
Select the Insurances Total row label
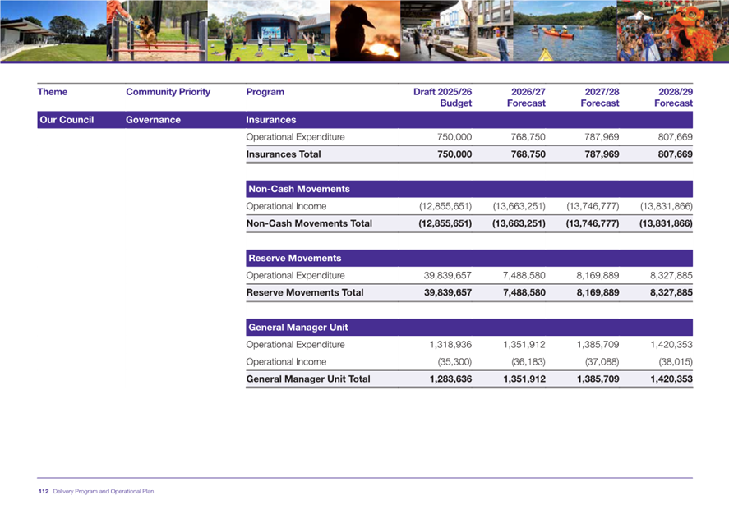(284, 154)
